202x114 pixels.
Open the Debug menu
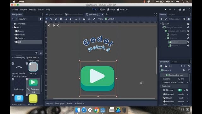(x=32, y=9)
